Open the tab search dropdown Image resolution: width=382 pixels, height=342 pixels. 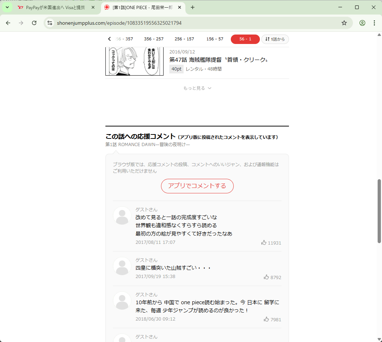[7, 7]
